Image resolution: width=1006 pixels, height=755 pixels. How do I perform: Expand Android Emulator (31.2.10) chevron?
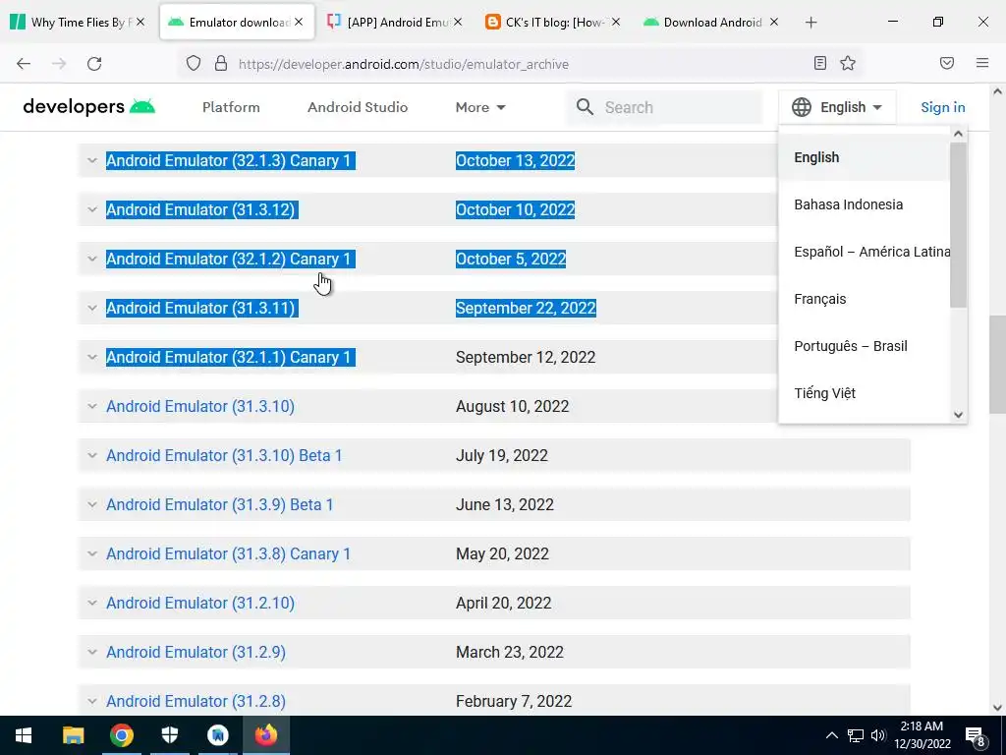click(92, 603)
